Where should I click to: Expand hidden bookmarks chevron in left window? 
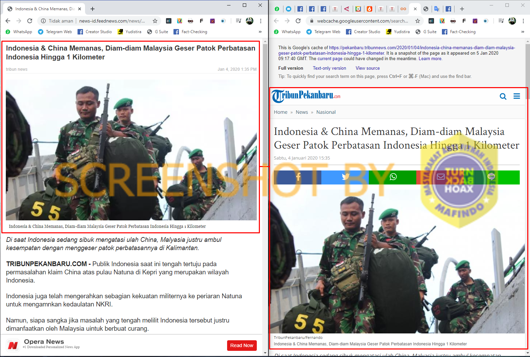tap(260, 32)
